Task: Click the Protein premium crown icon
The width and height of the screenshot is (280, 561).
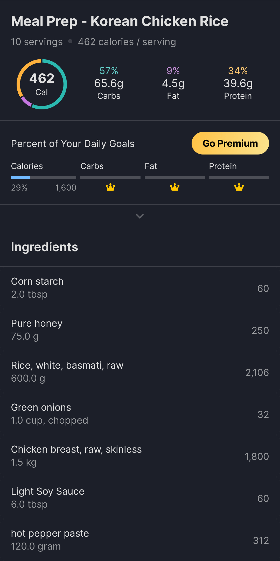Action: click(x=239, y=187)
